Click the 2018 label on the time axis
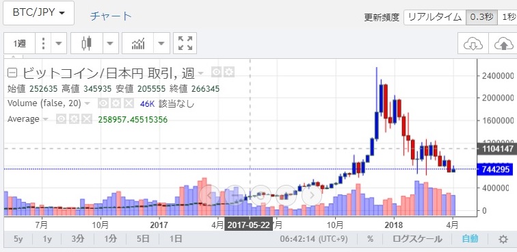This screenshot has width=517, height=252. tap(394, 225)
